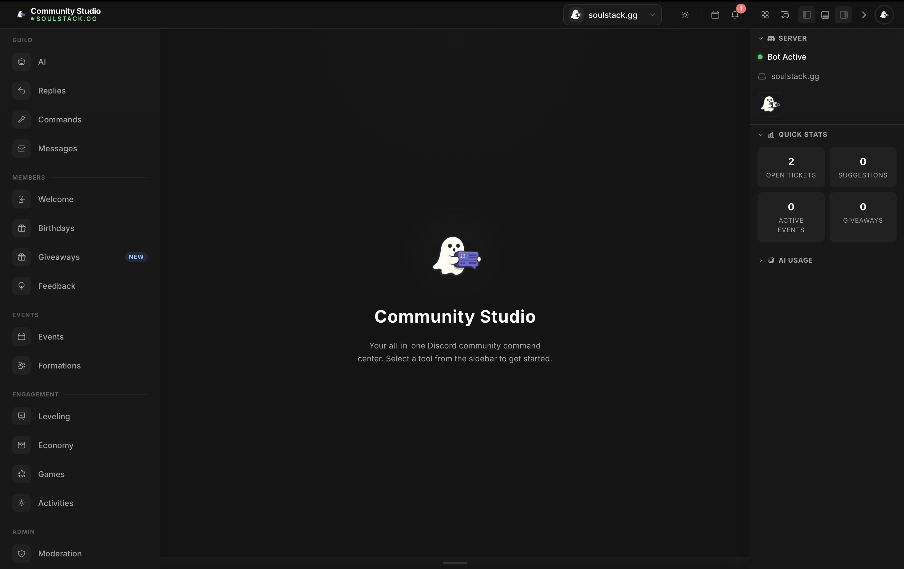Click the right chevron arrow in header

864,15
